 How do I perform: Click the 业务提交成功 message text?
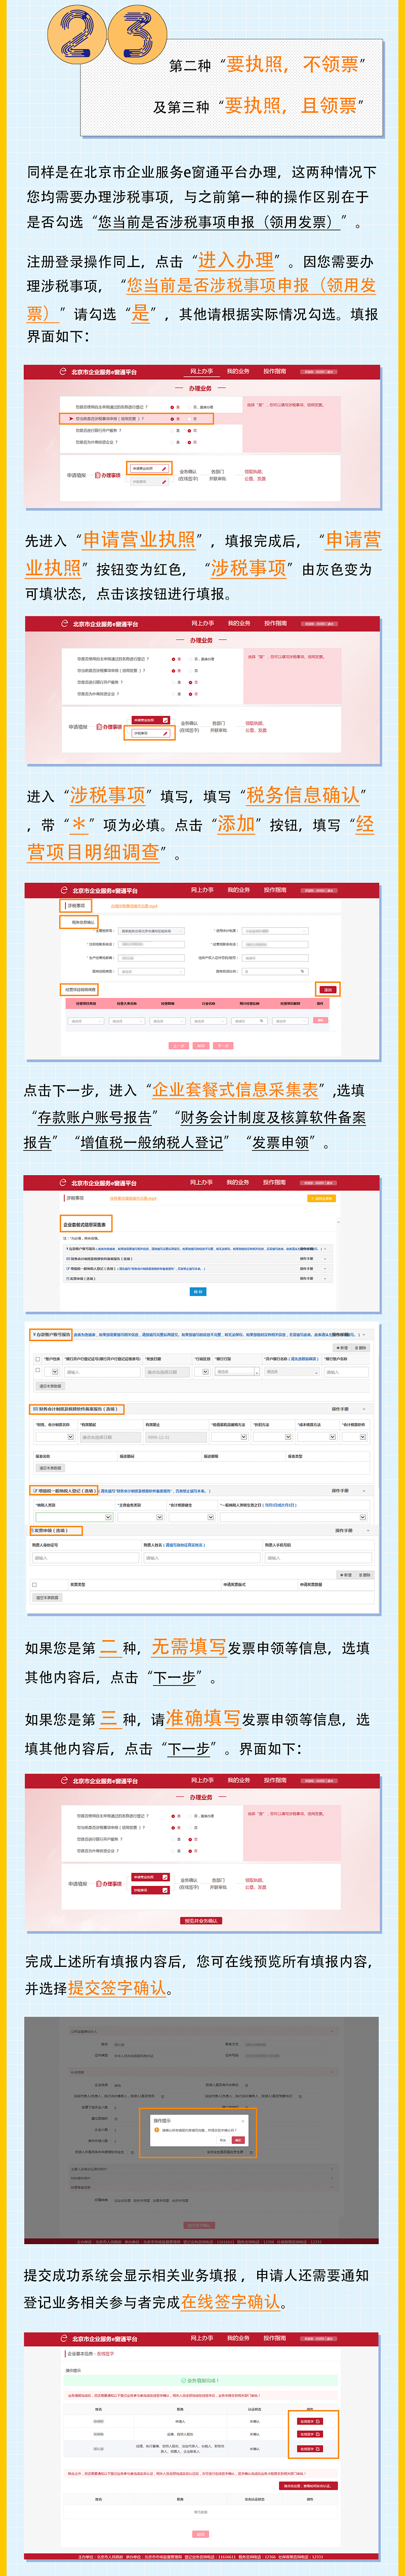coord(203,2380)
